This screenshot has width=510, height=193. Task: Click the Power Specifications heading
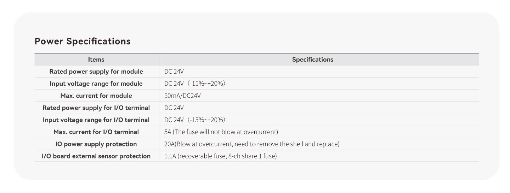(83, 41)
